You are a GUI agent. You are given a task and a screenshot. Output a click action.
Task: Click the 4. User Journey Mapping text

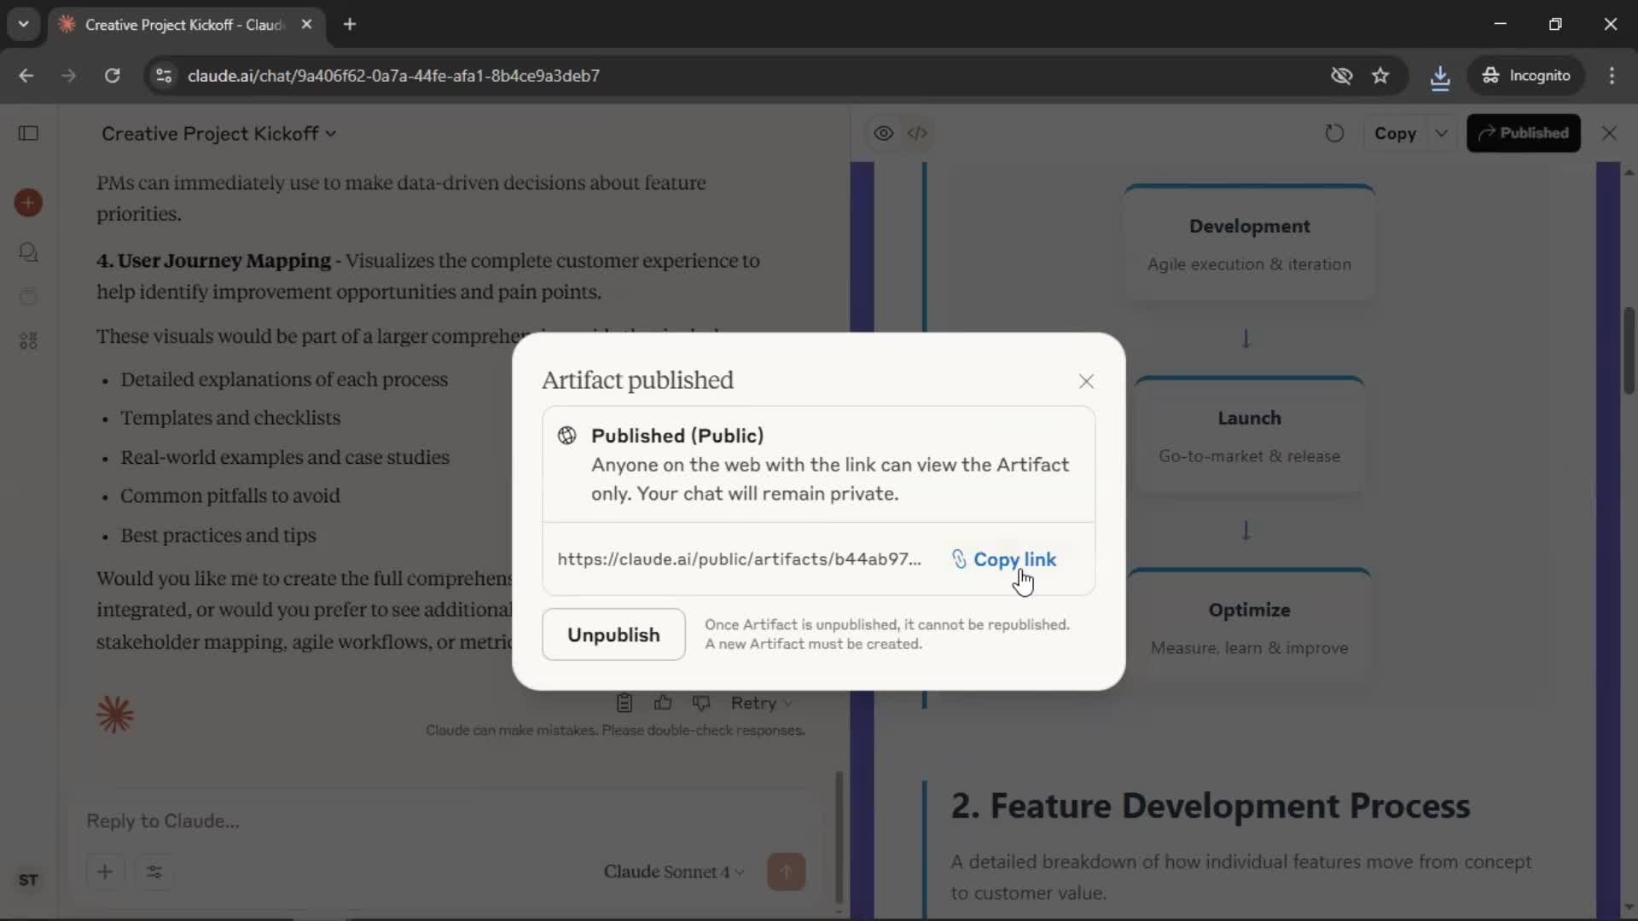click(x=213, y=261)
